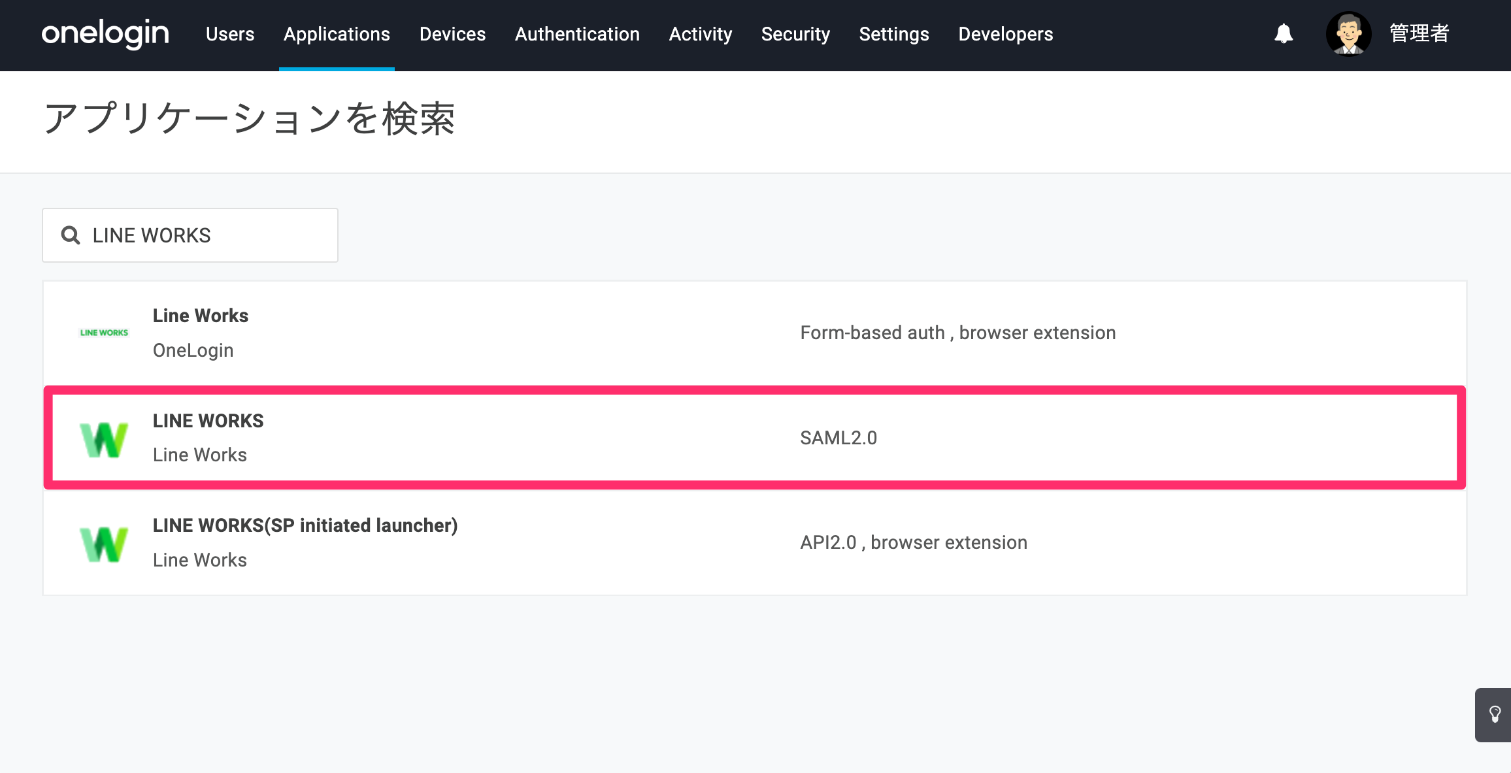Click the search magnifier icon

pyautogui.click(x=71, y=235)
